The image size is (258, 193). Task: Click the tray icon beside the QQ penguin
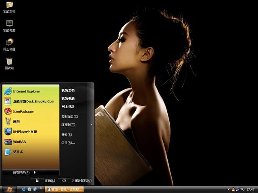[237, 189]
